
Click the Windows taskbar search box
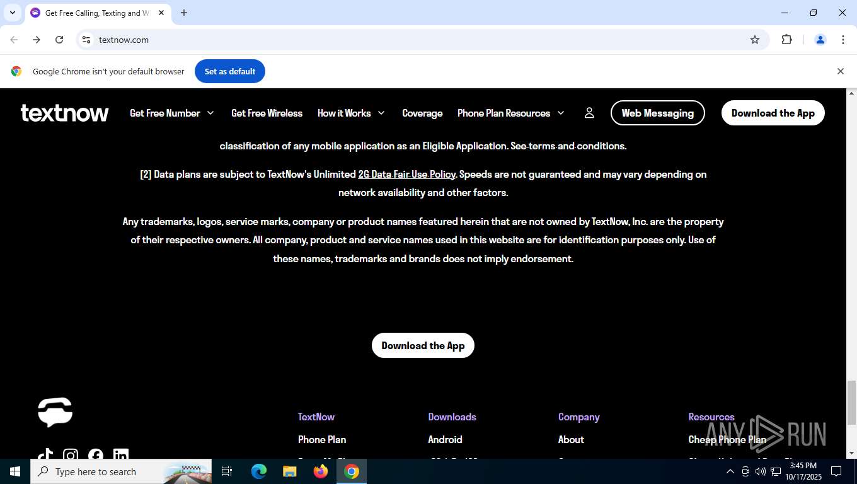point(121,471)
